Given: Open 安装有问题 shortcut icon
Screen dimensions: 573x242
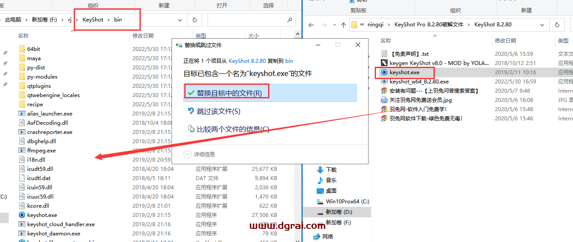Looking at the screenshot, I should [x=384, y=90].
